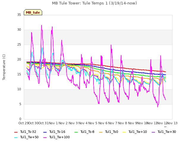Click the 30 y-axis tick label
Viewport: 190px width, 143px height.
tap(19, 30)
